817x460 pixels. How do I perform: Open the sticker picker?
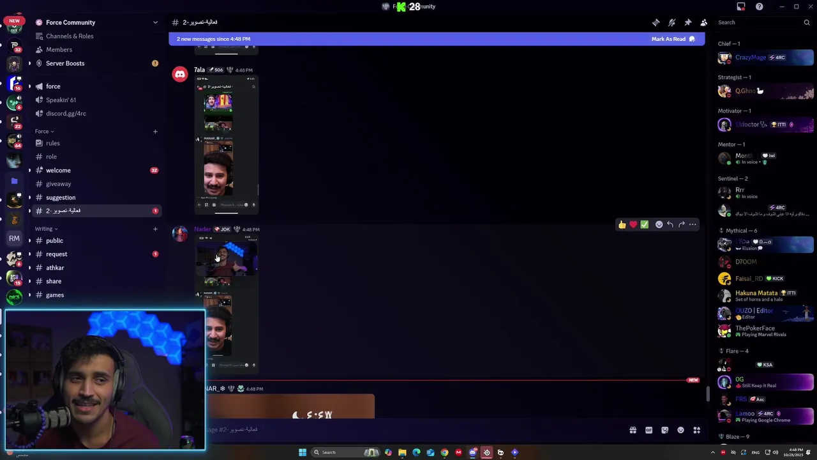click(664, 430)
